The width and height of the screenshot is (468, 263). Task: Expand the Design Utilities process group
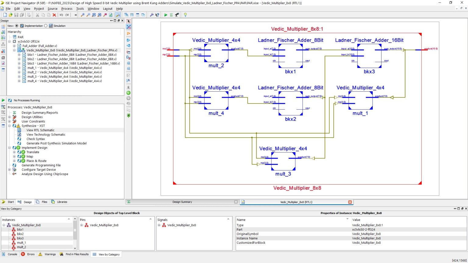[x=9, y=117]
